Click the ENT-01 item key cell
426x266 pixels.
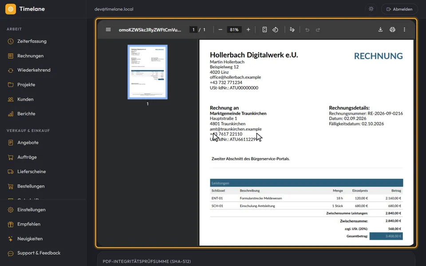(x=217, y=198)
